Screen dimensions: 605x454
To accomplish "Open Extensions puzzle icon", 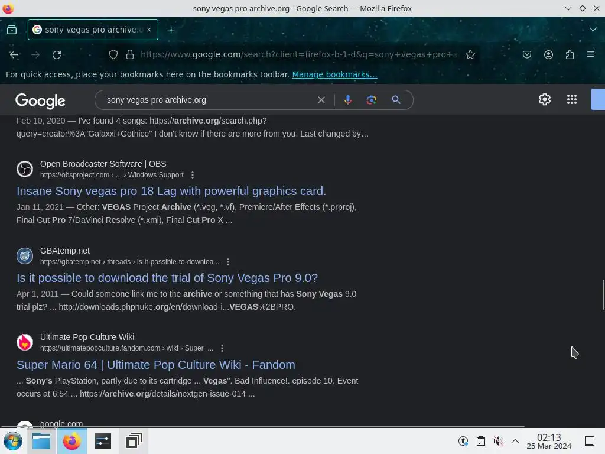I will point(570,54).
